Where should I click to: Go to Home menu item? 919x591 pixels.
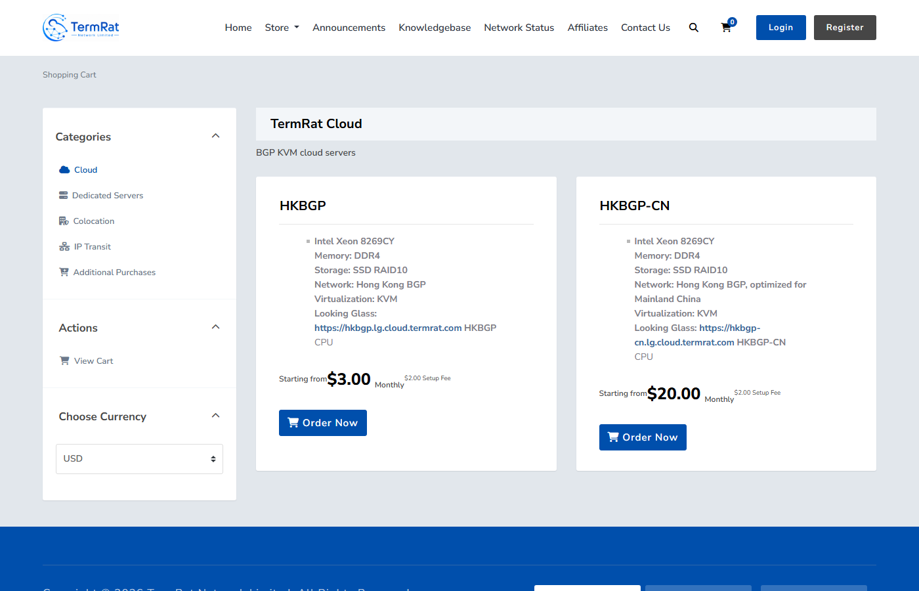[x=238, y=28]
